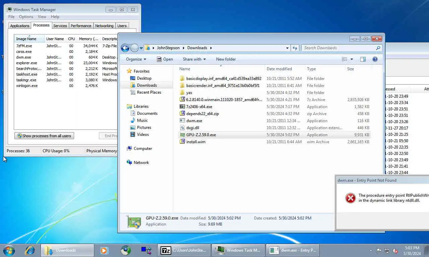Click Show processes from all users
429x257 pixels.
pos(44,136)
